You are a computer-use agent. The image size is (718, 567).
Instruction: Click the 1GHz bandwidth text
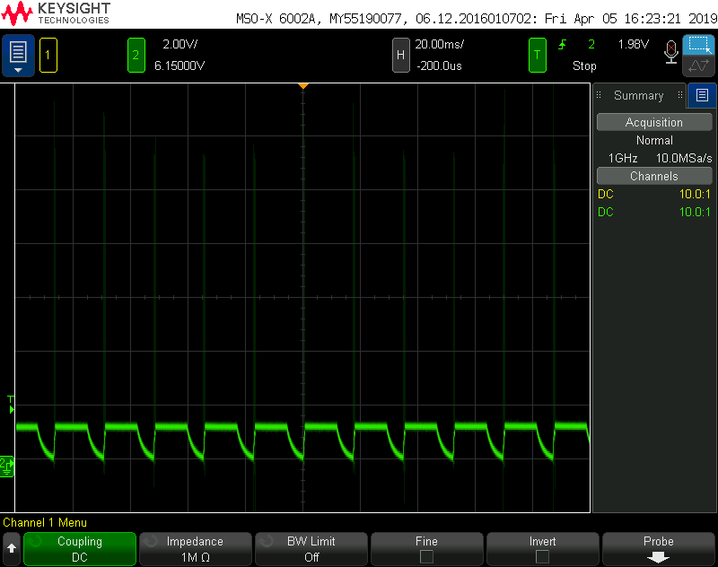[x=623, y=158]
